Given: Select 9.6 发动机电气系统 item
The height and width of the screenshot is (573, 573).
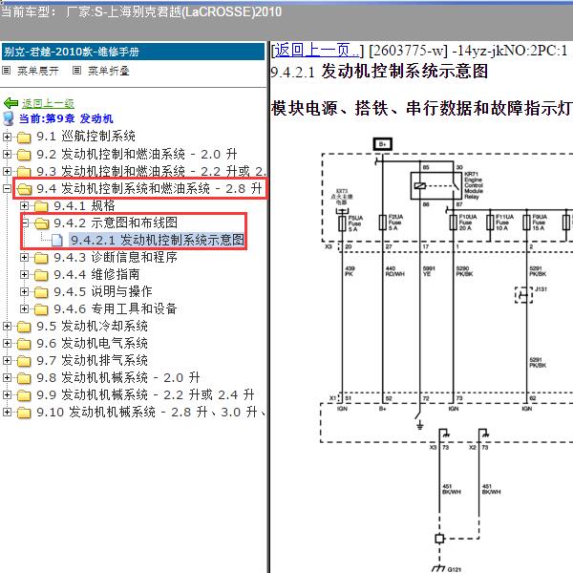Looking at the screenshot, I should point(92,343).
